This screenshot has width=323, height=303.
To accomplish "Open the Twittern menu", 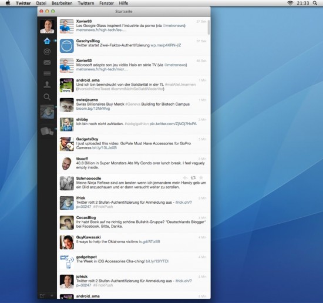I will [86, 3].
